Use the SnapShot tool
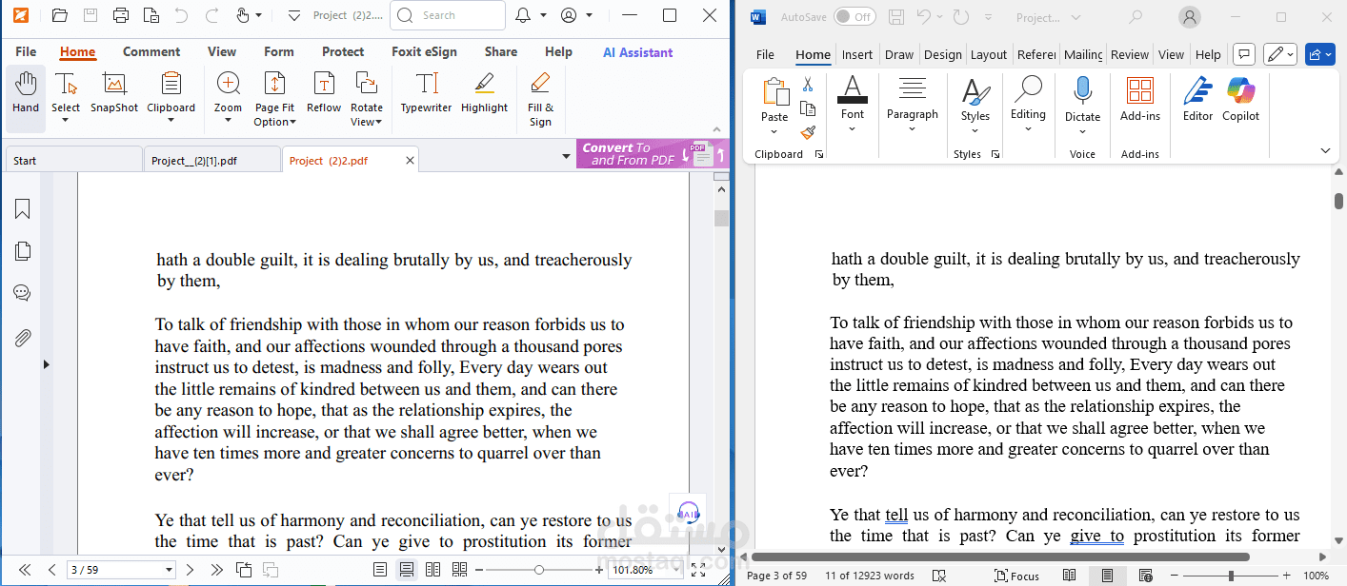1347x586 pixels. click(113, 95)
